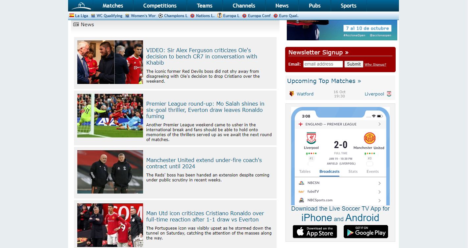Open the Women's Wor link
Image resolution: width=468 pixels, height=248 pixels.
click(x=143, y=16)
